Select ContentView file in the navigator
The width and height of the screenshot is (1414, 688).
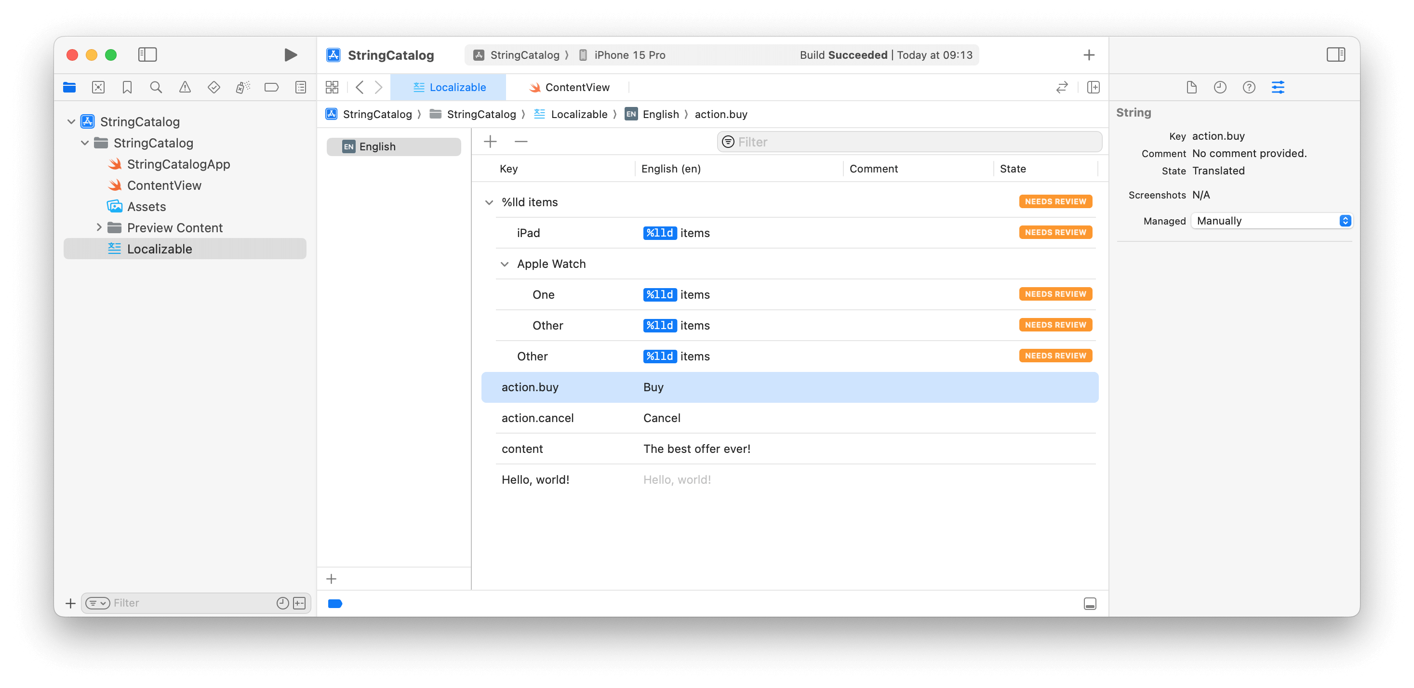164,185
